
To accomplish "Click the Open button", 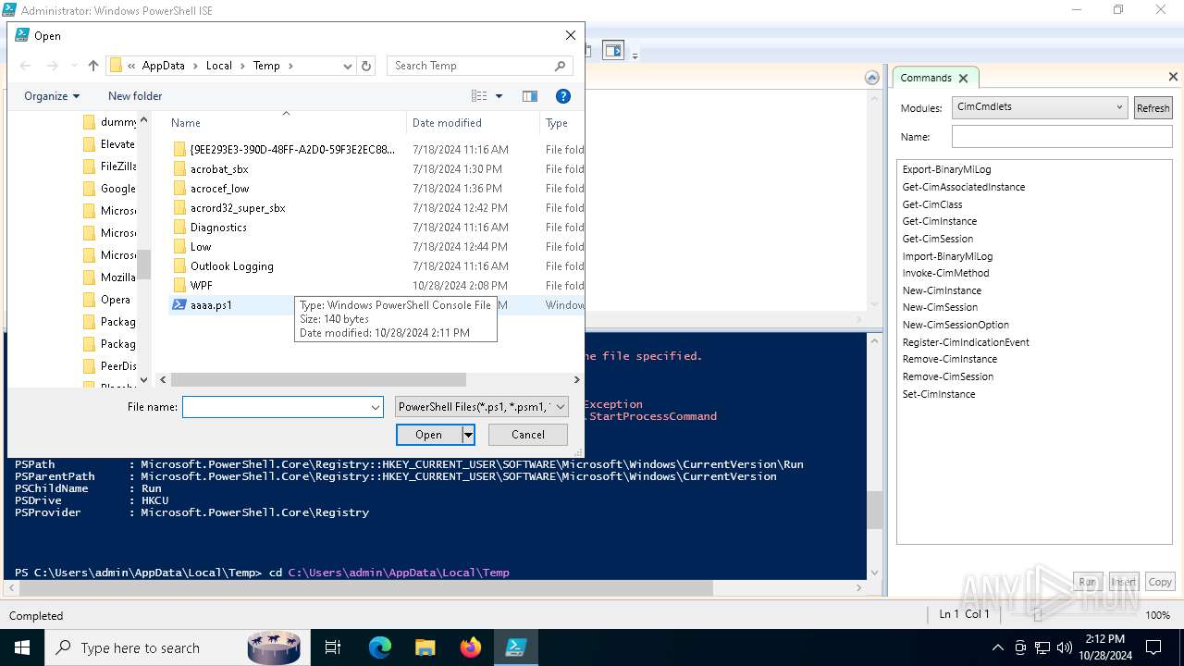I will tap(429, 435).
